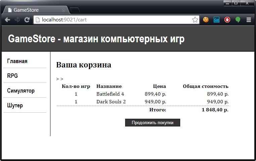Screen dimensions: 256x161
Task: Click the Общая стоимость column header
Action: 206,86
